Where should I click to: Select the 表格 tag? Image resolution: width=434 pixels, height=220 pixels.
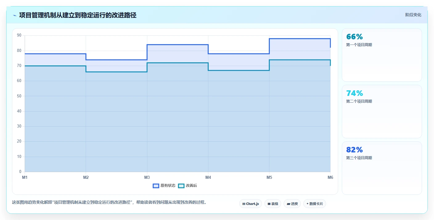tap(273, 204)
